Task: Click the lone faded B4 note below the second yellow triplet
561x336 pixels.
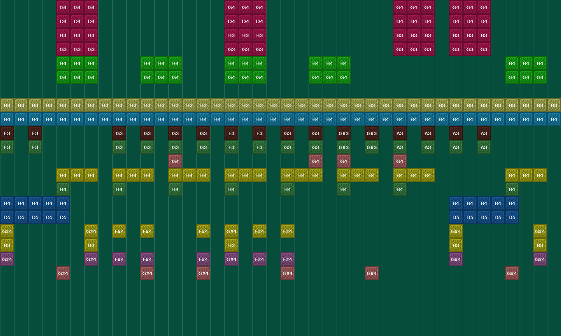Action: pyautogui.click(x=119, y=189)
